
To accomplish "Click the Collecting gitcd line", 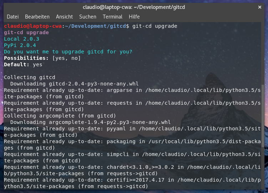I will click(30, 77).
